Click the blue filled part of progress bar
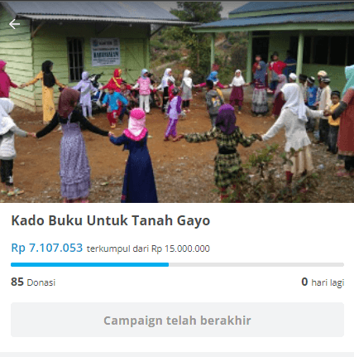Image resolution: width=354 pixels, height=357 pixels. tap(89, 264)
